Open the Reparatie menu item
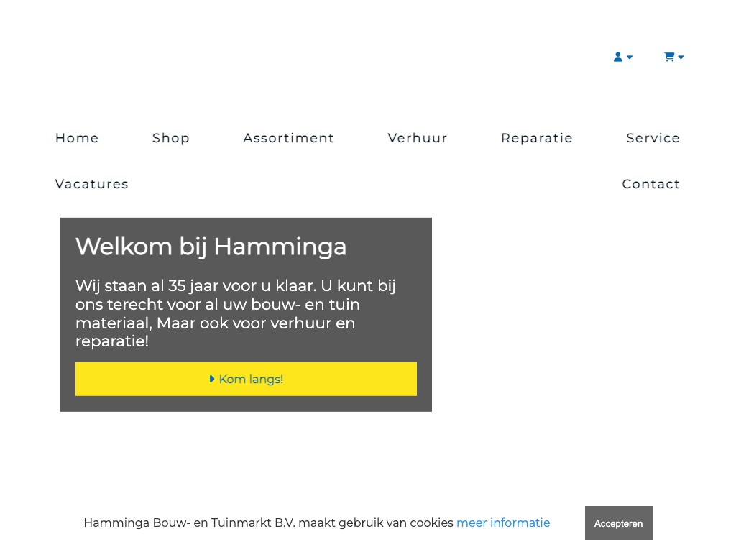 [x=537, y=138]
